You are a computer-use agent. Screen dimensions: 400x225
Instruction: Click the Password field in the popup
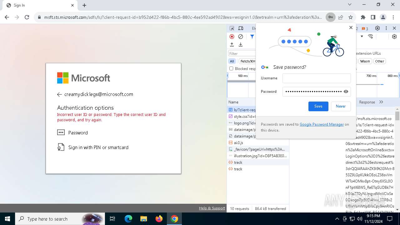tap(317, 92)
